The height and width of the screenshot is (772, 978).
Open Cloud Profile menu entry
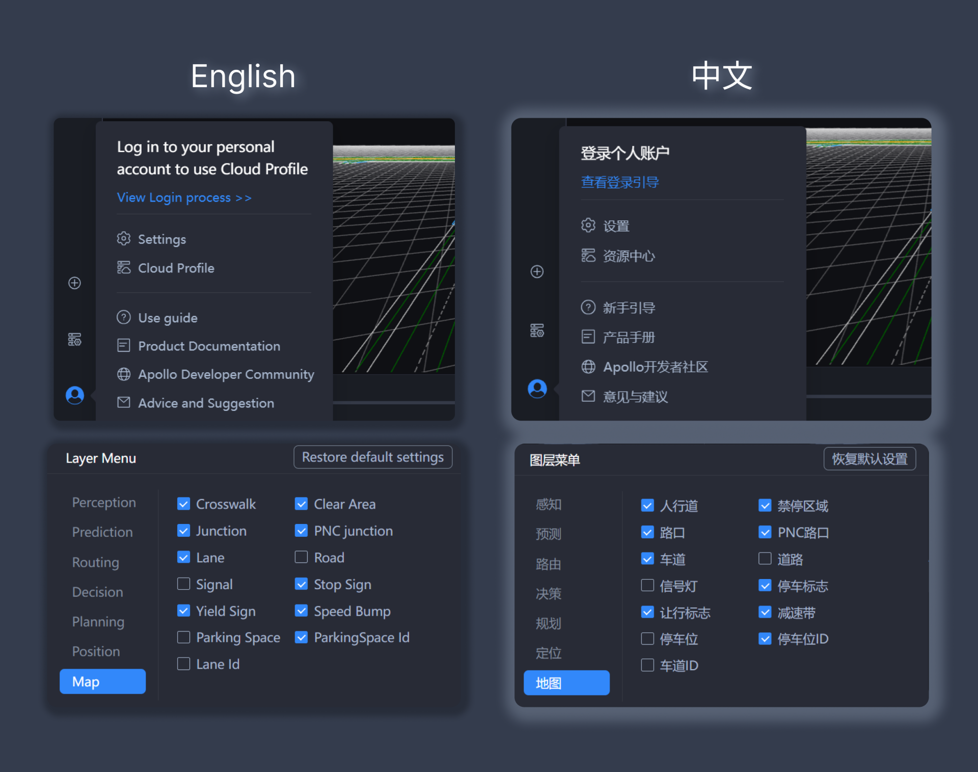click(176, 268)
